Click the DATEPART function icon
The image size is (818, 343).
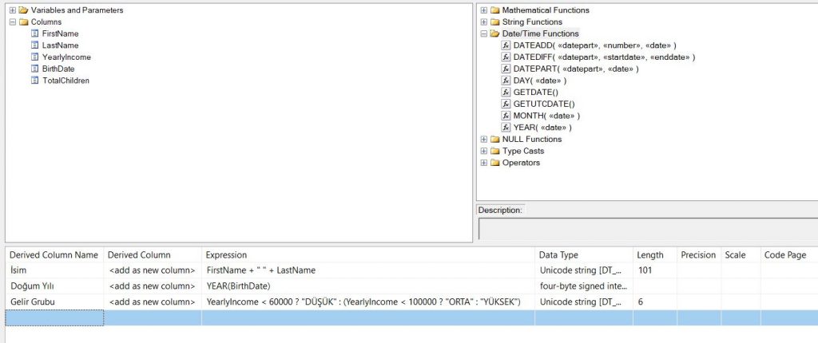506,69
